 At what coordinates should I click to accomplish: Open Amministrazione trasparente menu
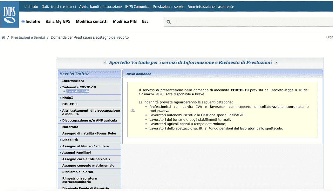click(x=211, y=7)
